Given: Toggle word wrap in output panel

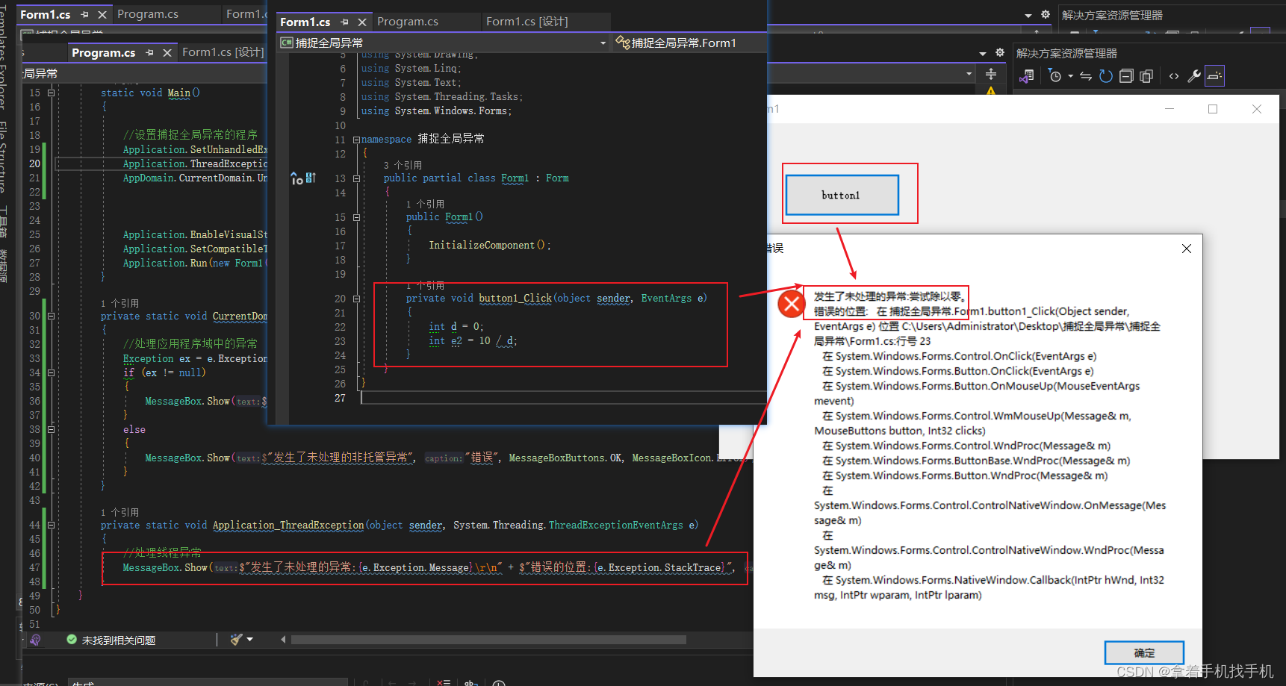Looking at the screenshot, I should [x=471, y=683].
